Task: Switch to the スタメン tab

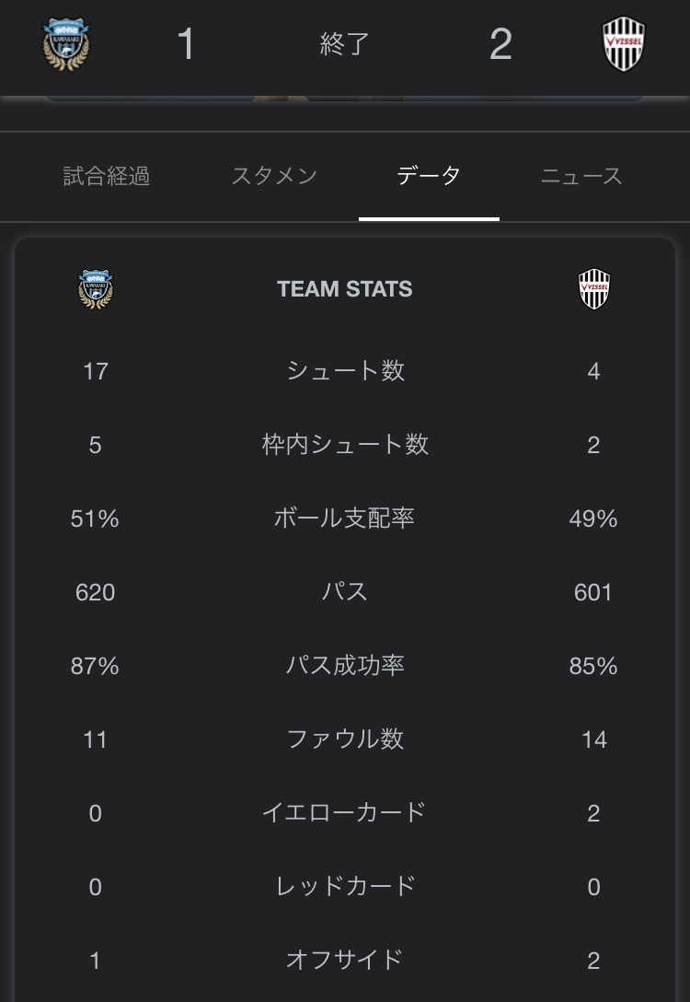Action: (x=274, y=176)
